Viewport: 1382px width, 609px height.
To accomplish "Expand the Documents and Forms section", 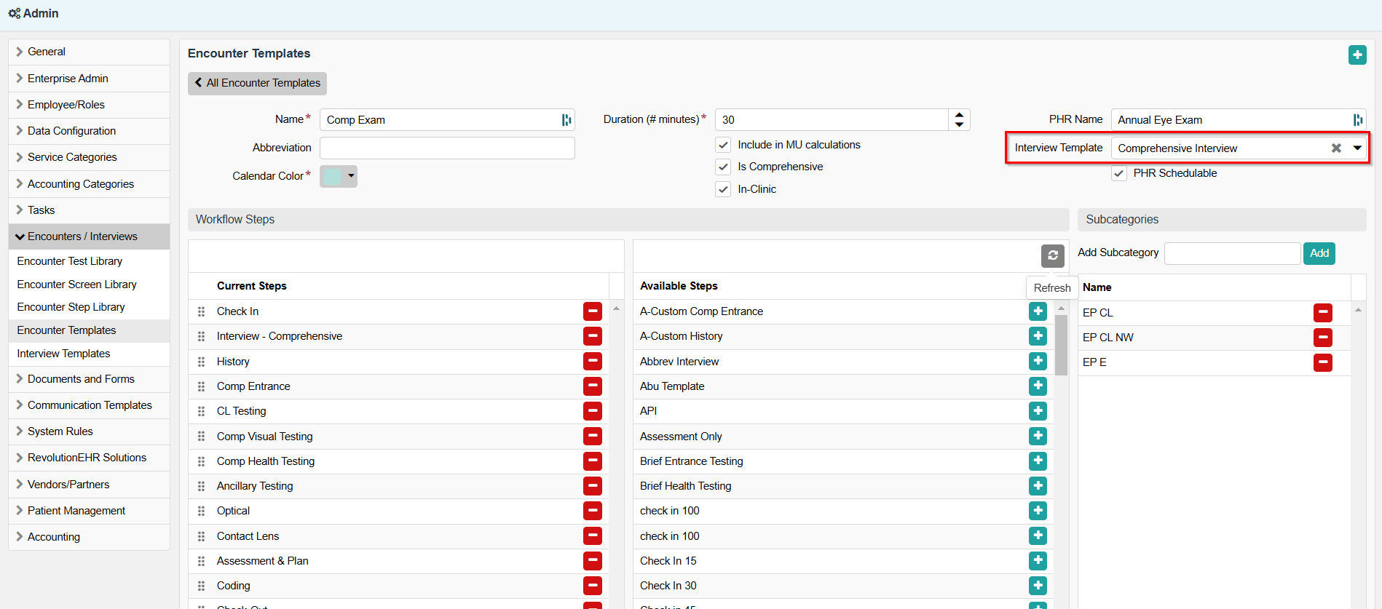I will click(81, 379).
